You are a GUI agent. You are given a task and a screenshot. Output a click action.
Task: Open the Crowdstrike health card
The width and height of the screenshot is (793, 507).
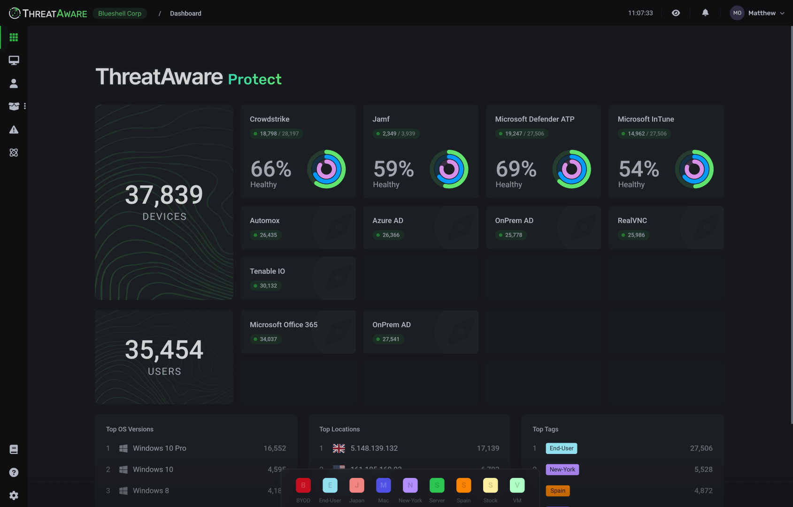click(x=298, y=152)
